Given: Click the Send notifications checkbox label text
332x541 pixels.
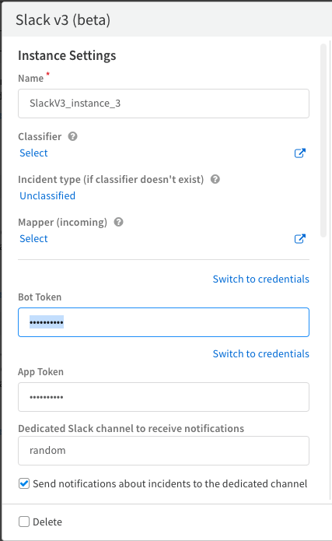Looking at the screenshot, I should click(x=170, y=483).
